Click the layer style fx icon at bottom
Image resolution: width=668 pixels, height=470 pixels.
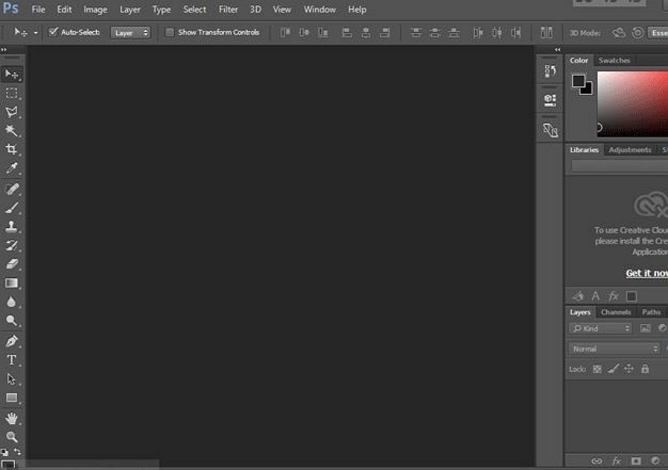[x=616, y=461]
